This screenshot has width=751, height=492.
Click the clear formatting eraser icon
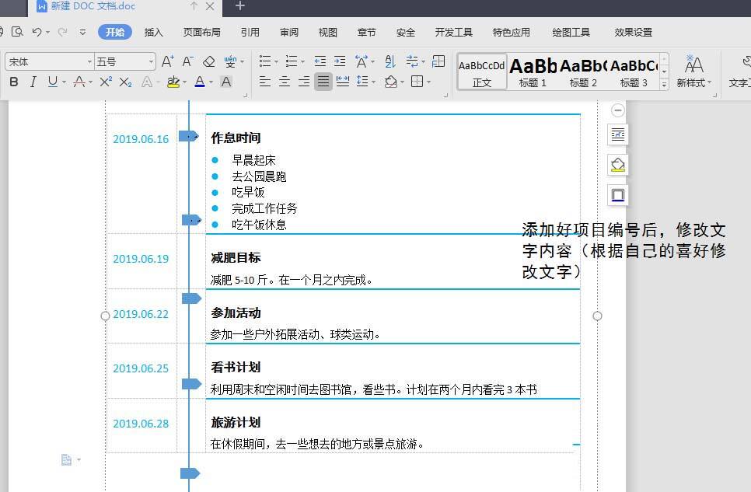pyautogui.click(x=208, y=61)
